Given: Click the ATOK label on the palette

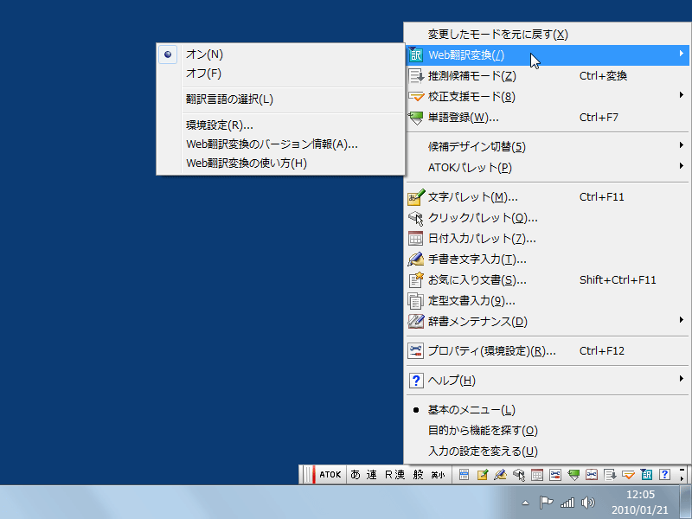Looking at the screenshot, I should 330,475.
